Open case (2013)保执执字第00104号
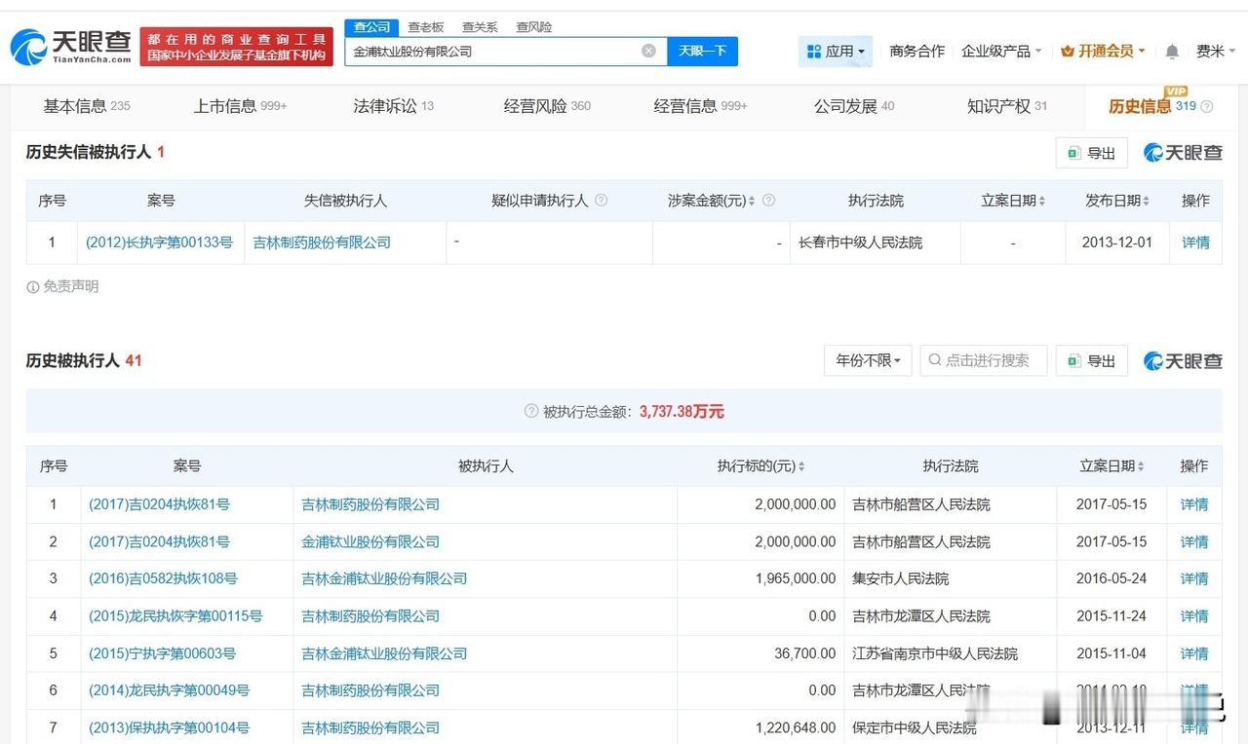Image resolution: width=1248 pixels, height=744 pixels. point(169,727)
